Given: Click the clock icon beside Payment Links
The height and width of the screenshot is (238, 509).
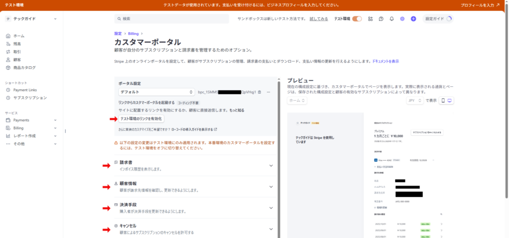Looking at the screenshot, I should pyautogui.click(x=8, y=90).
